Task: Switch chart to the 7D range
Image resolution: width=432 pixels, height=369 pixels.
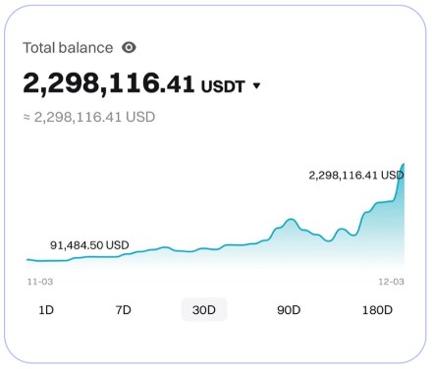Action: pyautogui.click(x=124, y=309)
